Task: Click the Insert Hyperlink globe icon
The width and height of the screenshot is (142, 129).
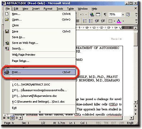Action: (x=92, y=15)
